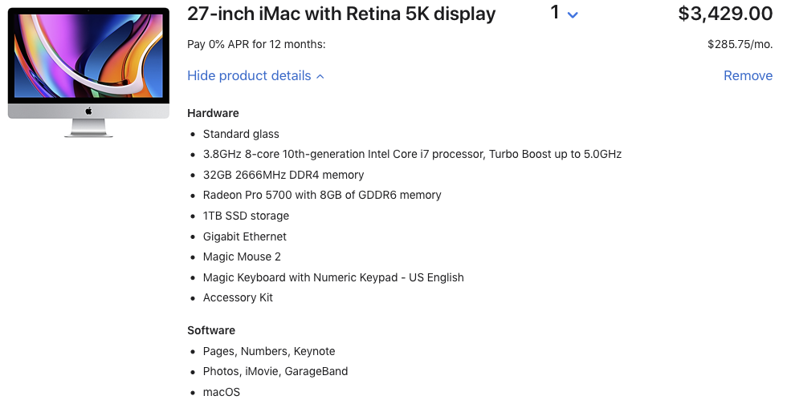The height and width of the screenshot is (408, 787).
Task: Select the Magic Mouse 2 item
Action: [x=242, y=257]
